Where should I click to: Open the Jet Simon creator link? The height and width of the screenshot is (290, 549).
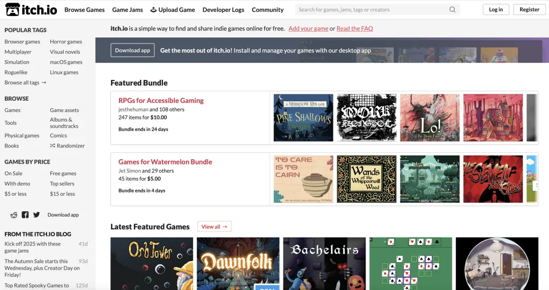(130, 170)
